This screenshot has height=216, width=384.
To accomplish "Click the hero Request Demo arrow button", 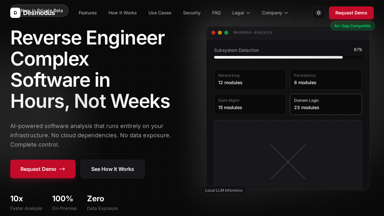I will (x=43, y=169).
